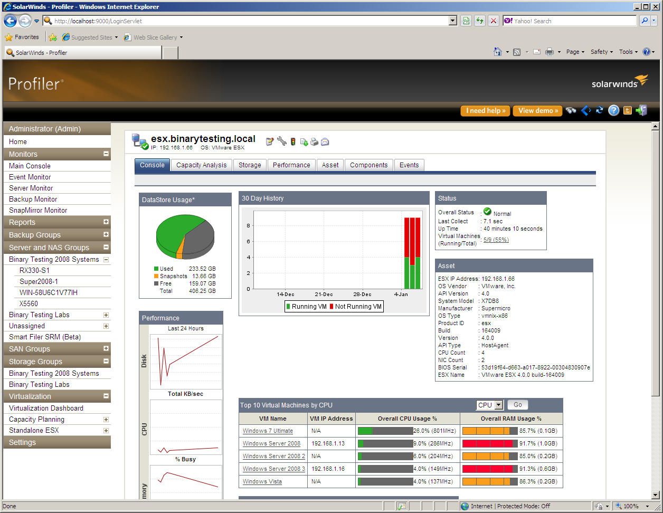
Task: Click the IE Forward arrow button
Action: (x=25, y=21)
